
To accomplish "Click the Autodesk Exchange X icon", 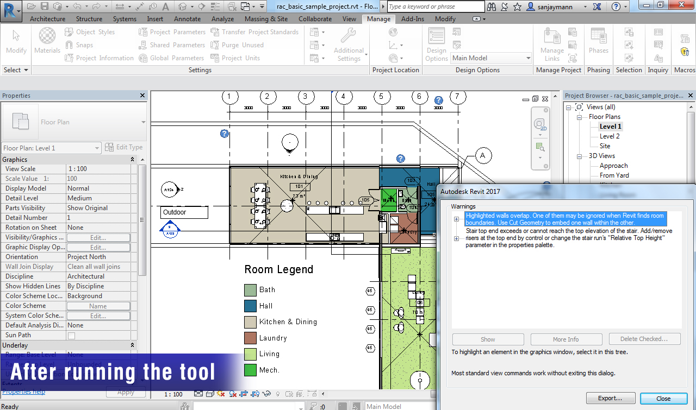I will tap(598, 7).
